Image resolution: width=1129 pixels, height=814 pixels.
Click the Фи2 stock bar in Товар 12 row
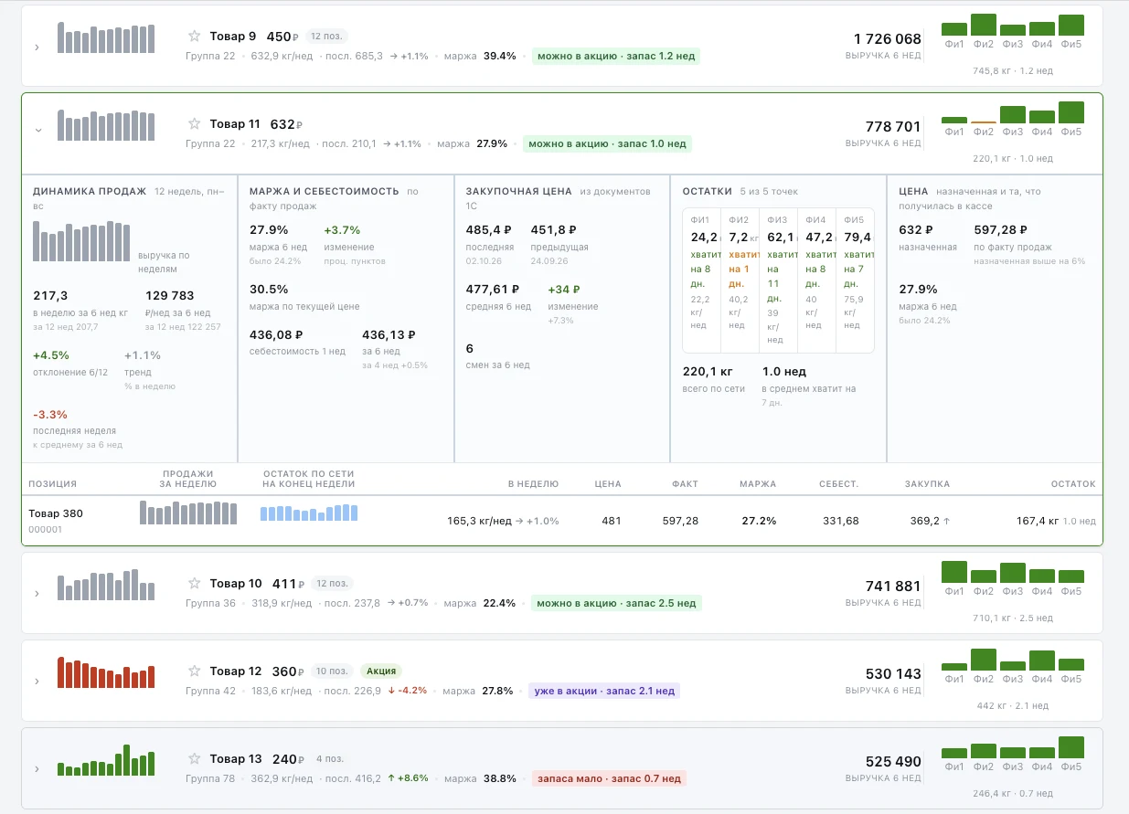click(x=984, y=660)
